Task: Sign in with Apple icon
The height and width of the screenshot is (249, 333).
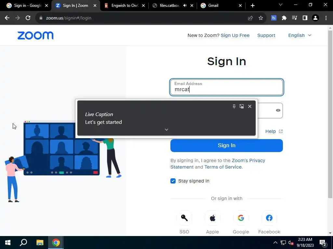Action: 212,218
